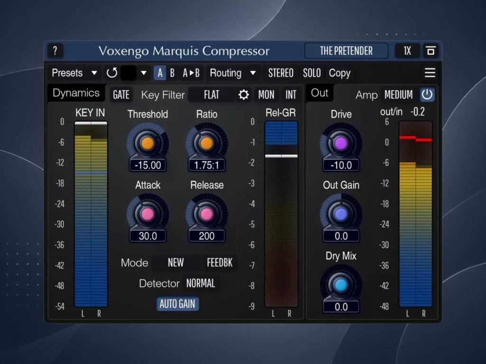This screenshot has height=364, width=486.
Task: Click the cyan Dry Mix knob
Action: (341, 285)
